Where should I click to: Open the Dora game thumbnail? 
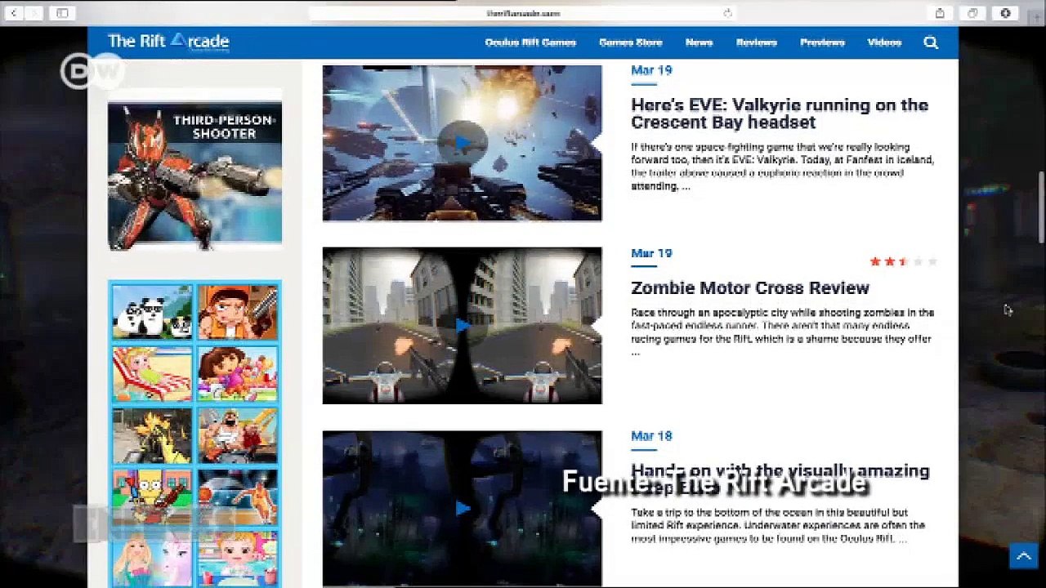click(237, 373)
